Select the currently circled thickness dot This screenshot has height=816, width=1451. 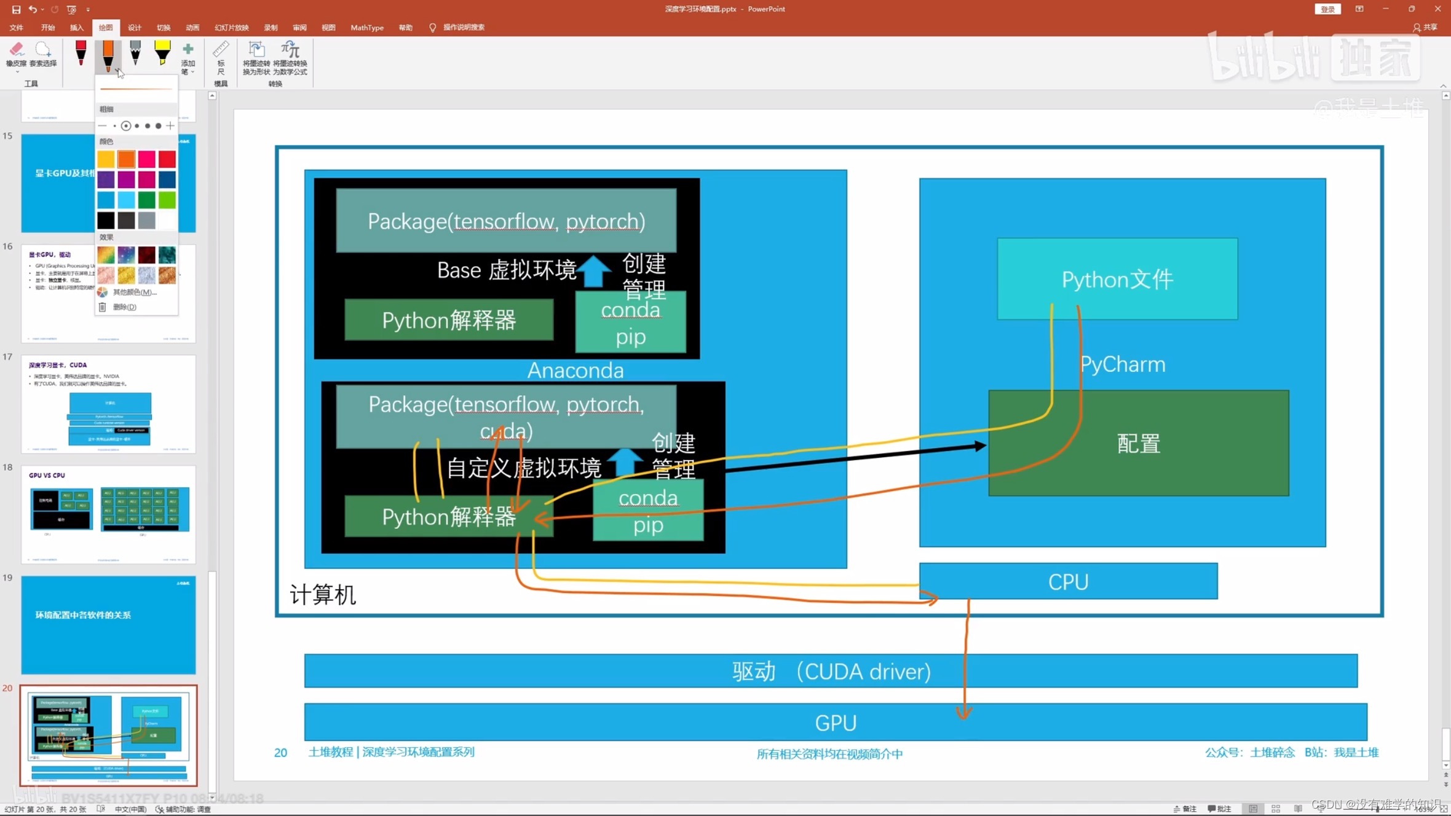126,125
